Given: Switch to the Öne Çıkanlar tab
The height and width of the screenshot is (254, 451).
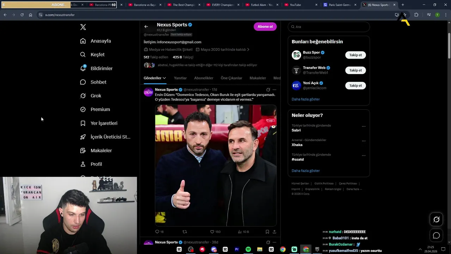Looking at the screenshot, I should (x=231, y=78).
